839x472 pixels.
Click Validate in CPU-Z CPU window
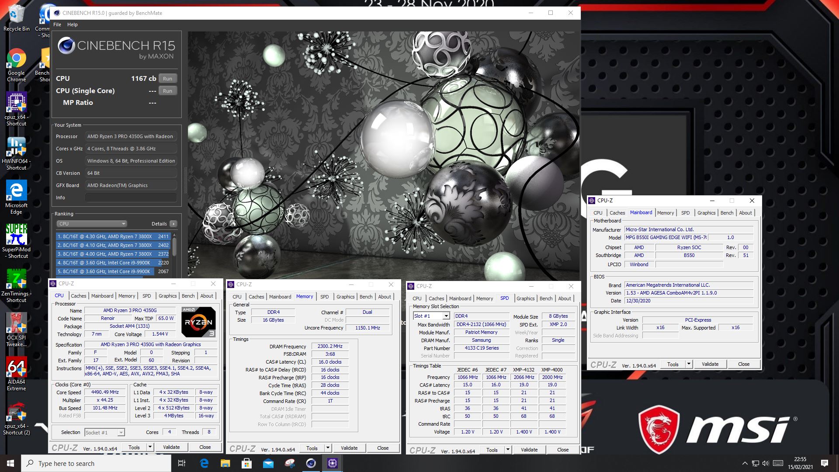pyautogui.click(x=171, y=447)
